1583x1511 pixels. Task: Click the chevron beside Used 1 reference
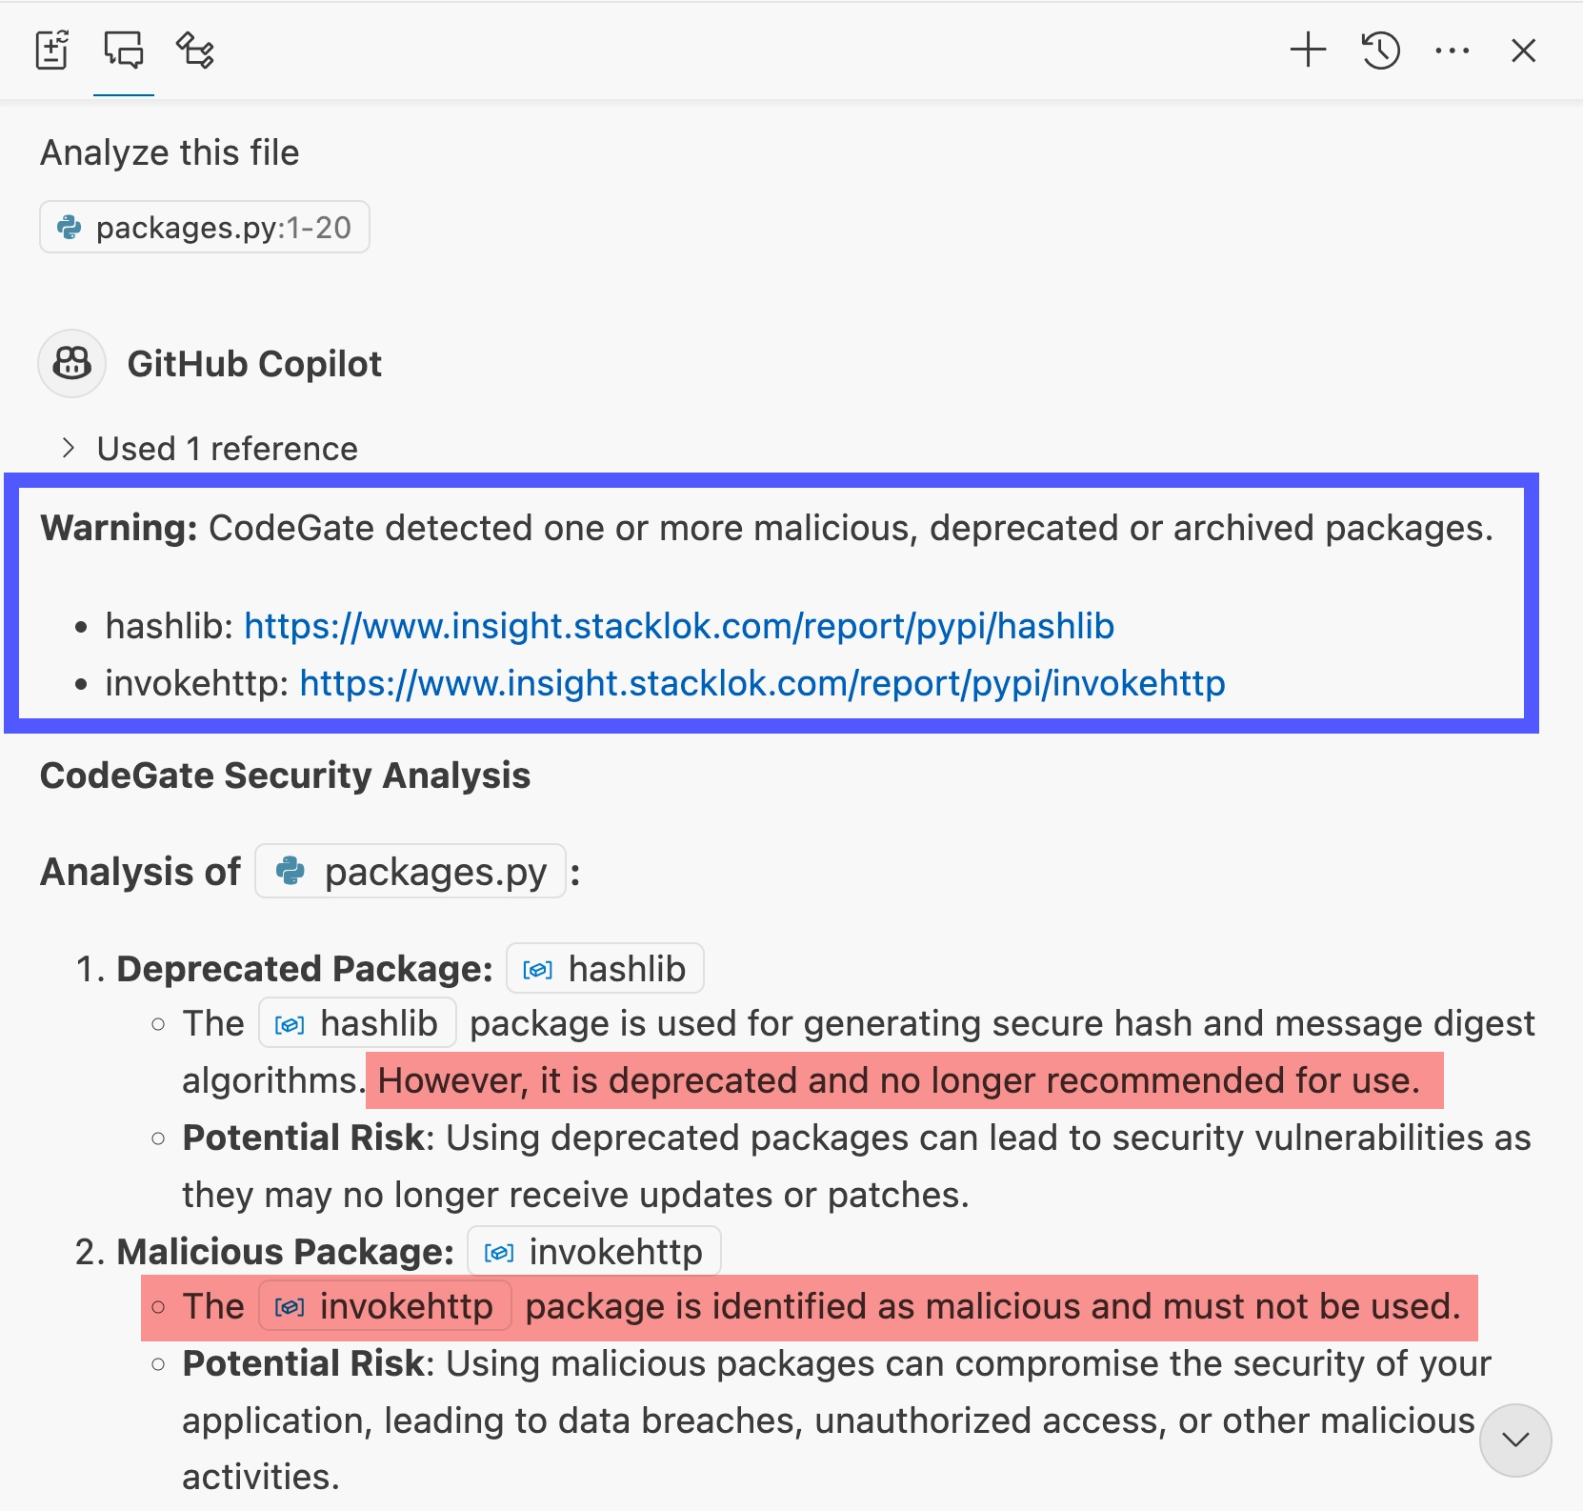(68, 448)
